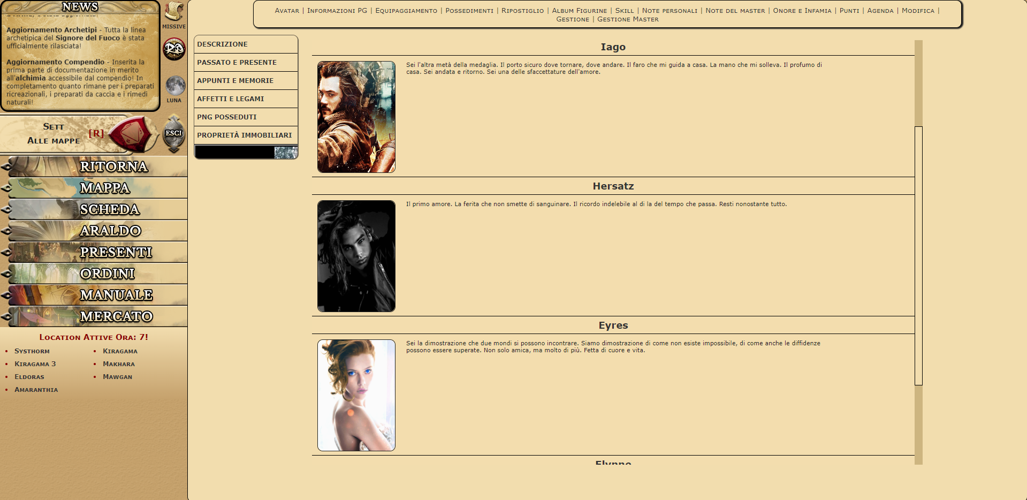Open the Mercato navigation button
Screen dimensions: 1027x500
(94, 316)
